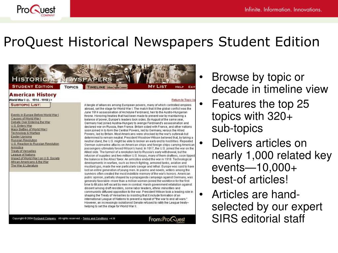Click the tagline 'Infinite. Information. Innovations.'
338x253 pixels.
point(283,10)
